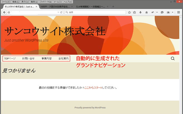Image resolution: width=183 pixels, height=114 pixels.
Task: Focus the browser search box
Action: click(95, 12)
